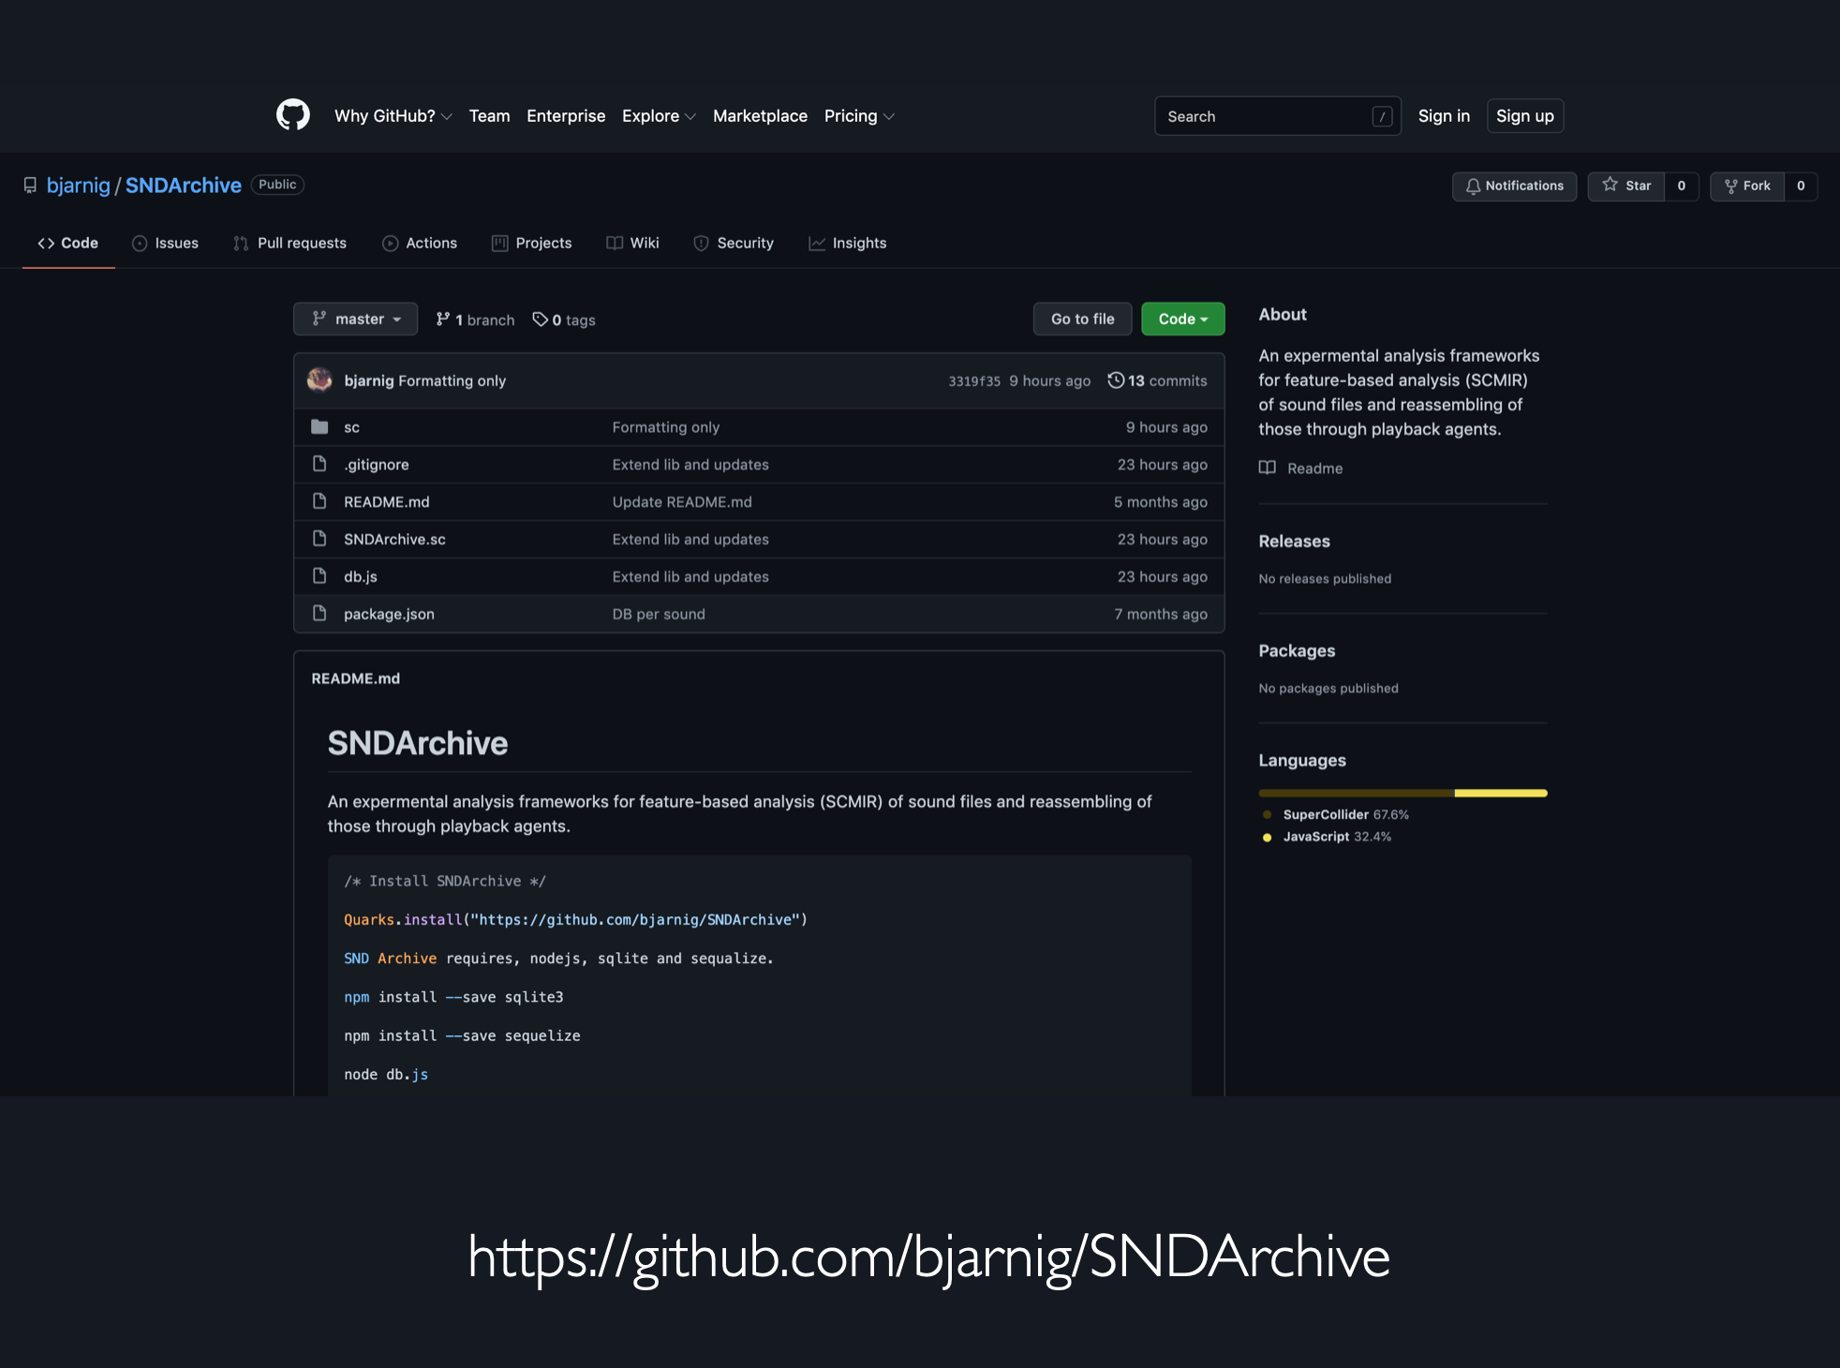This screenshot has height=1368, width=1840.
Task: Click the Readme book icon in About
Action: pyautogui.click(x=1267, y=468)
